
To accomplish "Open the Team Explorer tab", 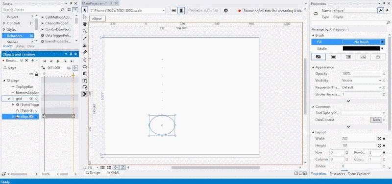I will pyautogui.click(x=359, y=174).
